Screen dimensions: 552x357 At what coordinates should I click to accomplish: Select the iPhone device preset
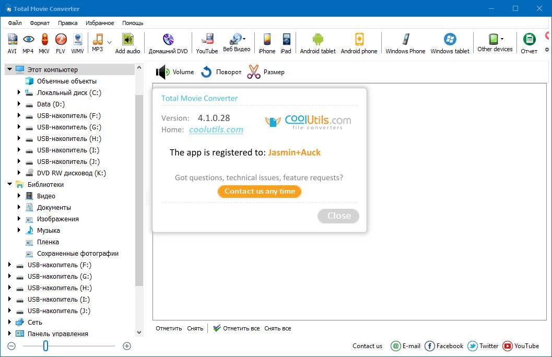(x=267, y=43)
